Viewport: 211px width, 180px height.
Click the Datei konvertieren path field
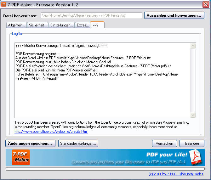pos(91,15)
